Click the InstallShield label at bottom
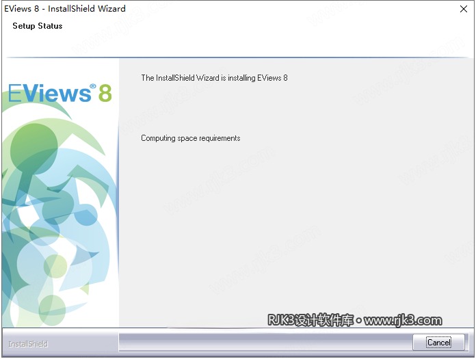 (x=28, y=344)
